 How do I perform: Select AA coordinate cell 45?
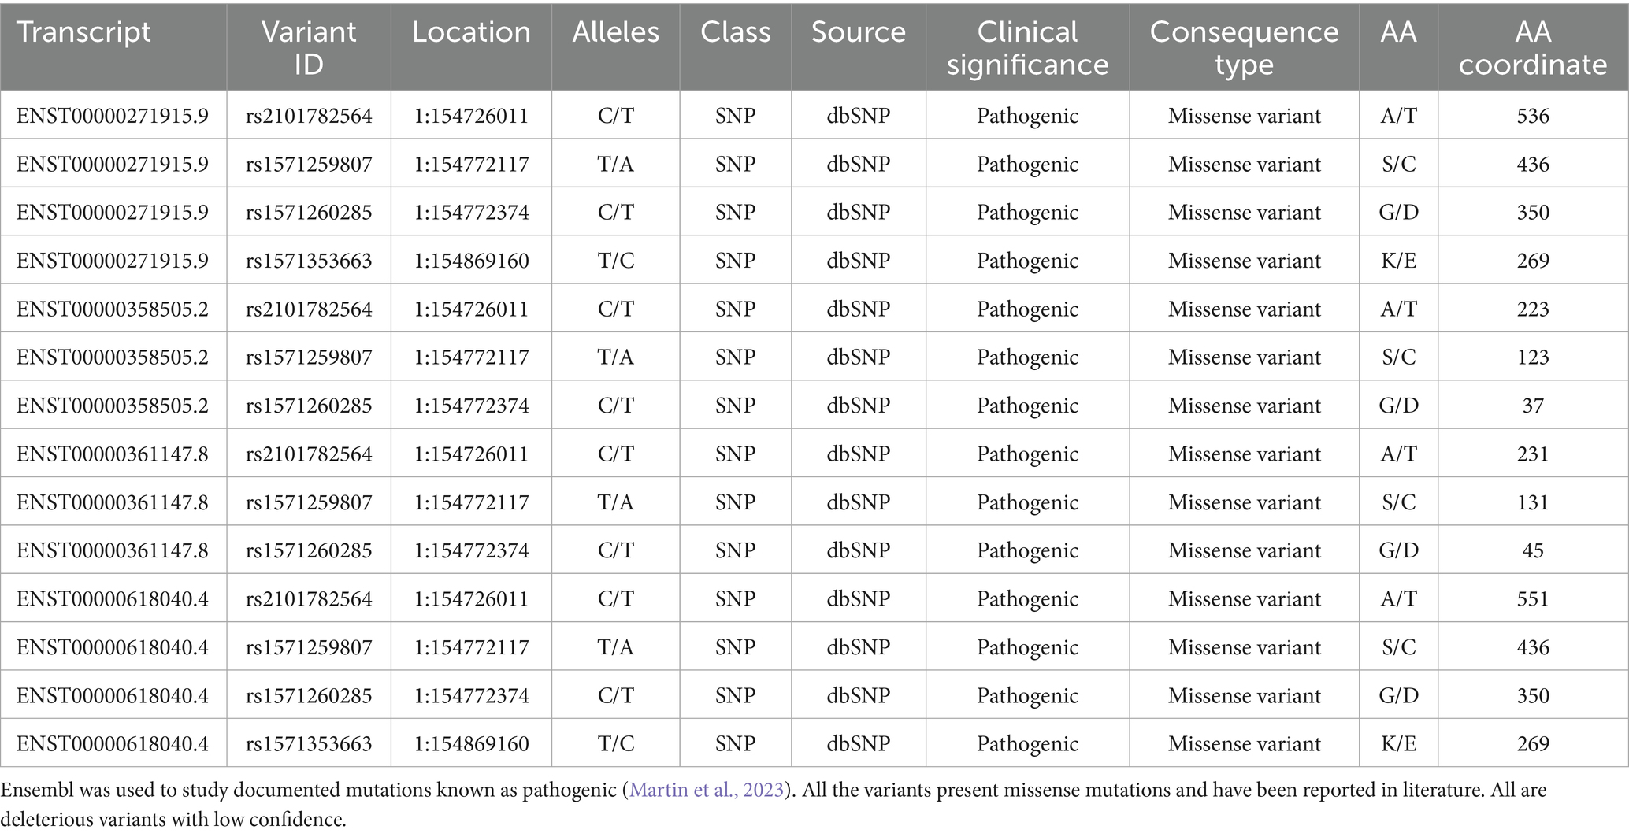(x=1532, y=550)
